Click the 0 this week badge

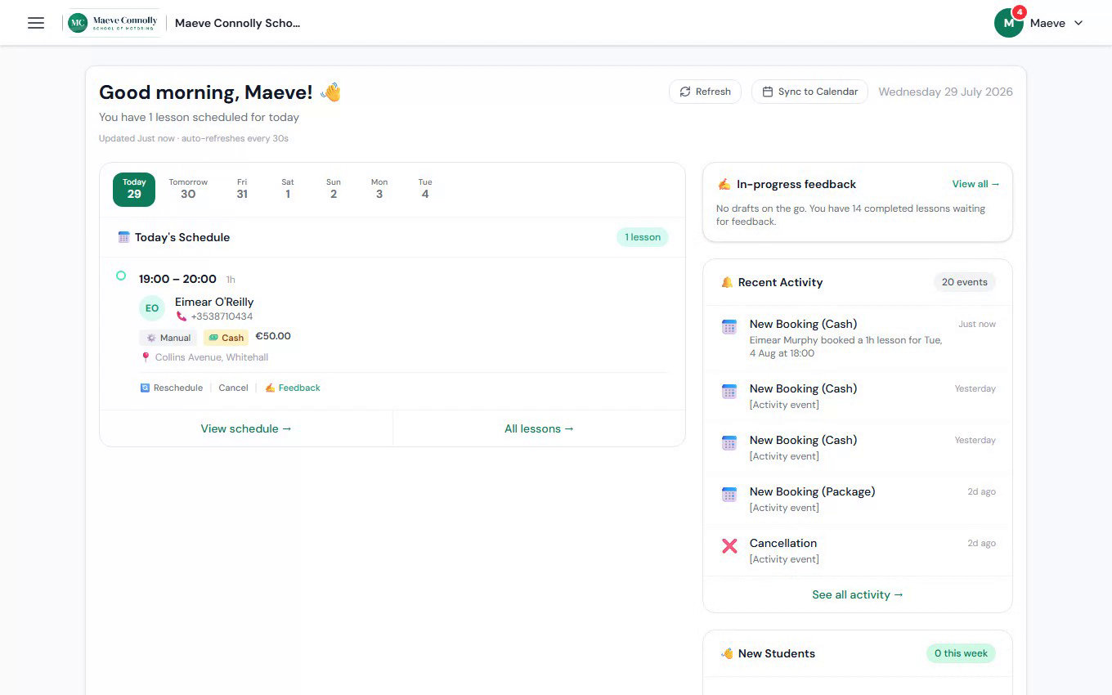(961, 653)
